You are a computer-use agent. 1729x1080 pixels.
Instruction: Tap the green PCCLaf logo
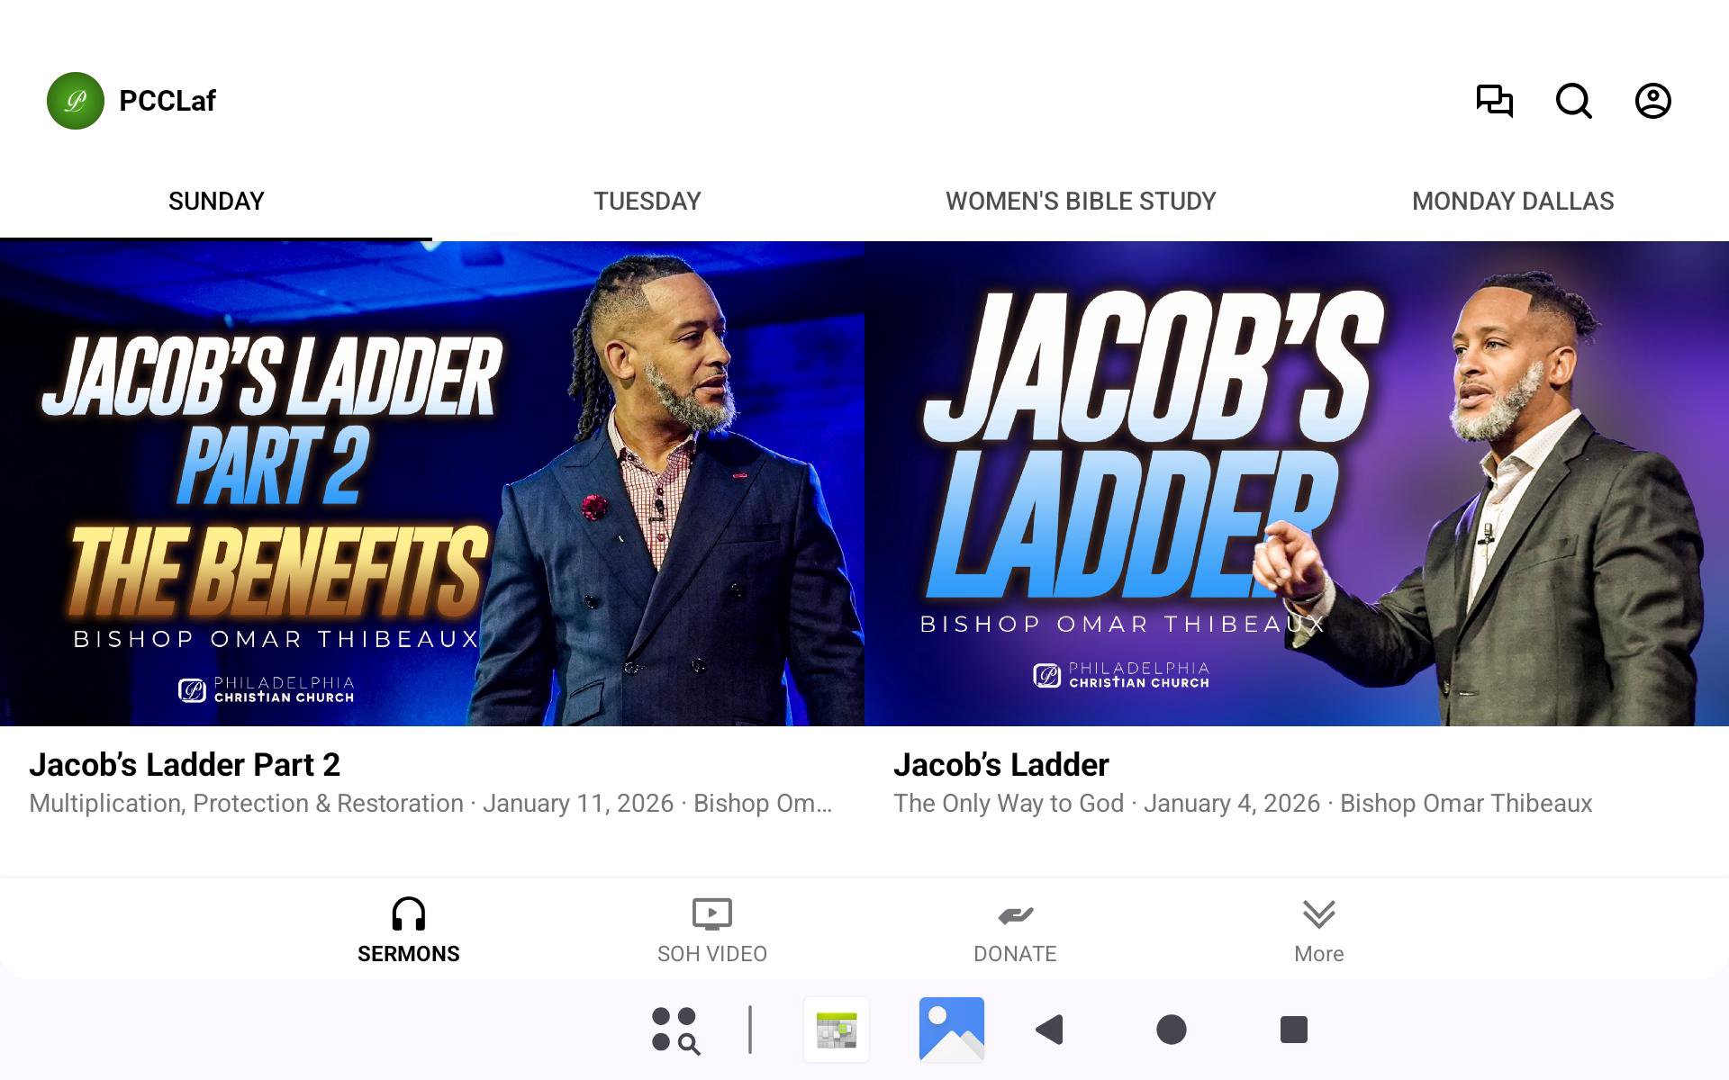[76, 101]
